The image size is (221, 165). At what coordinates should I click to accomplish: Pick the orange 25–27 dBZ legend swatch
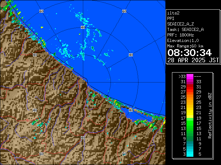(190, 97)
